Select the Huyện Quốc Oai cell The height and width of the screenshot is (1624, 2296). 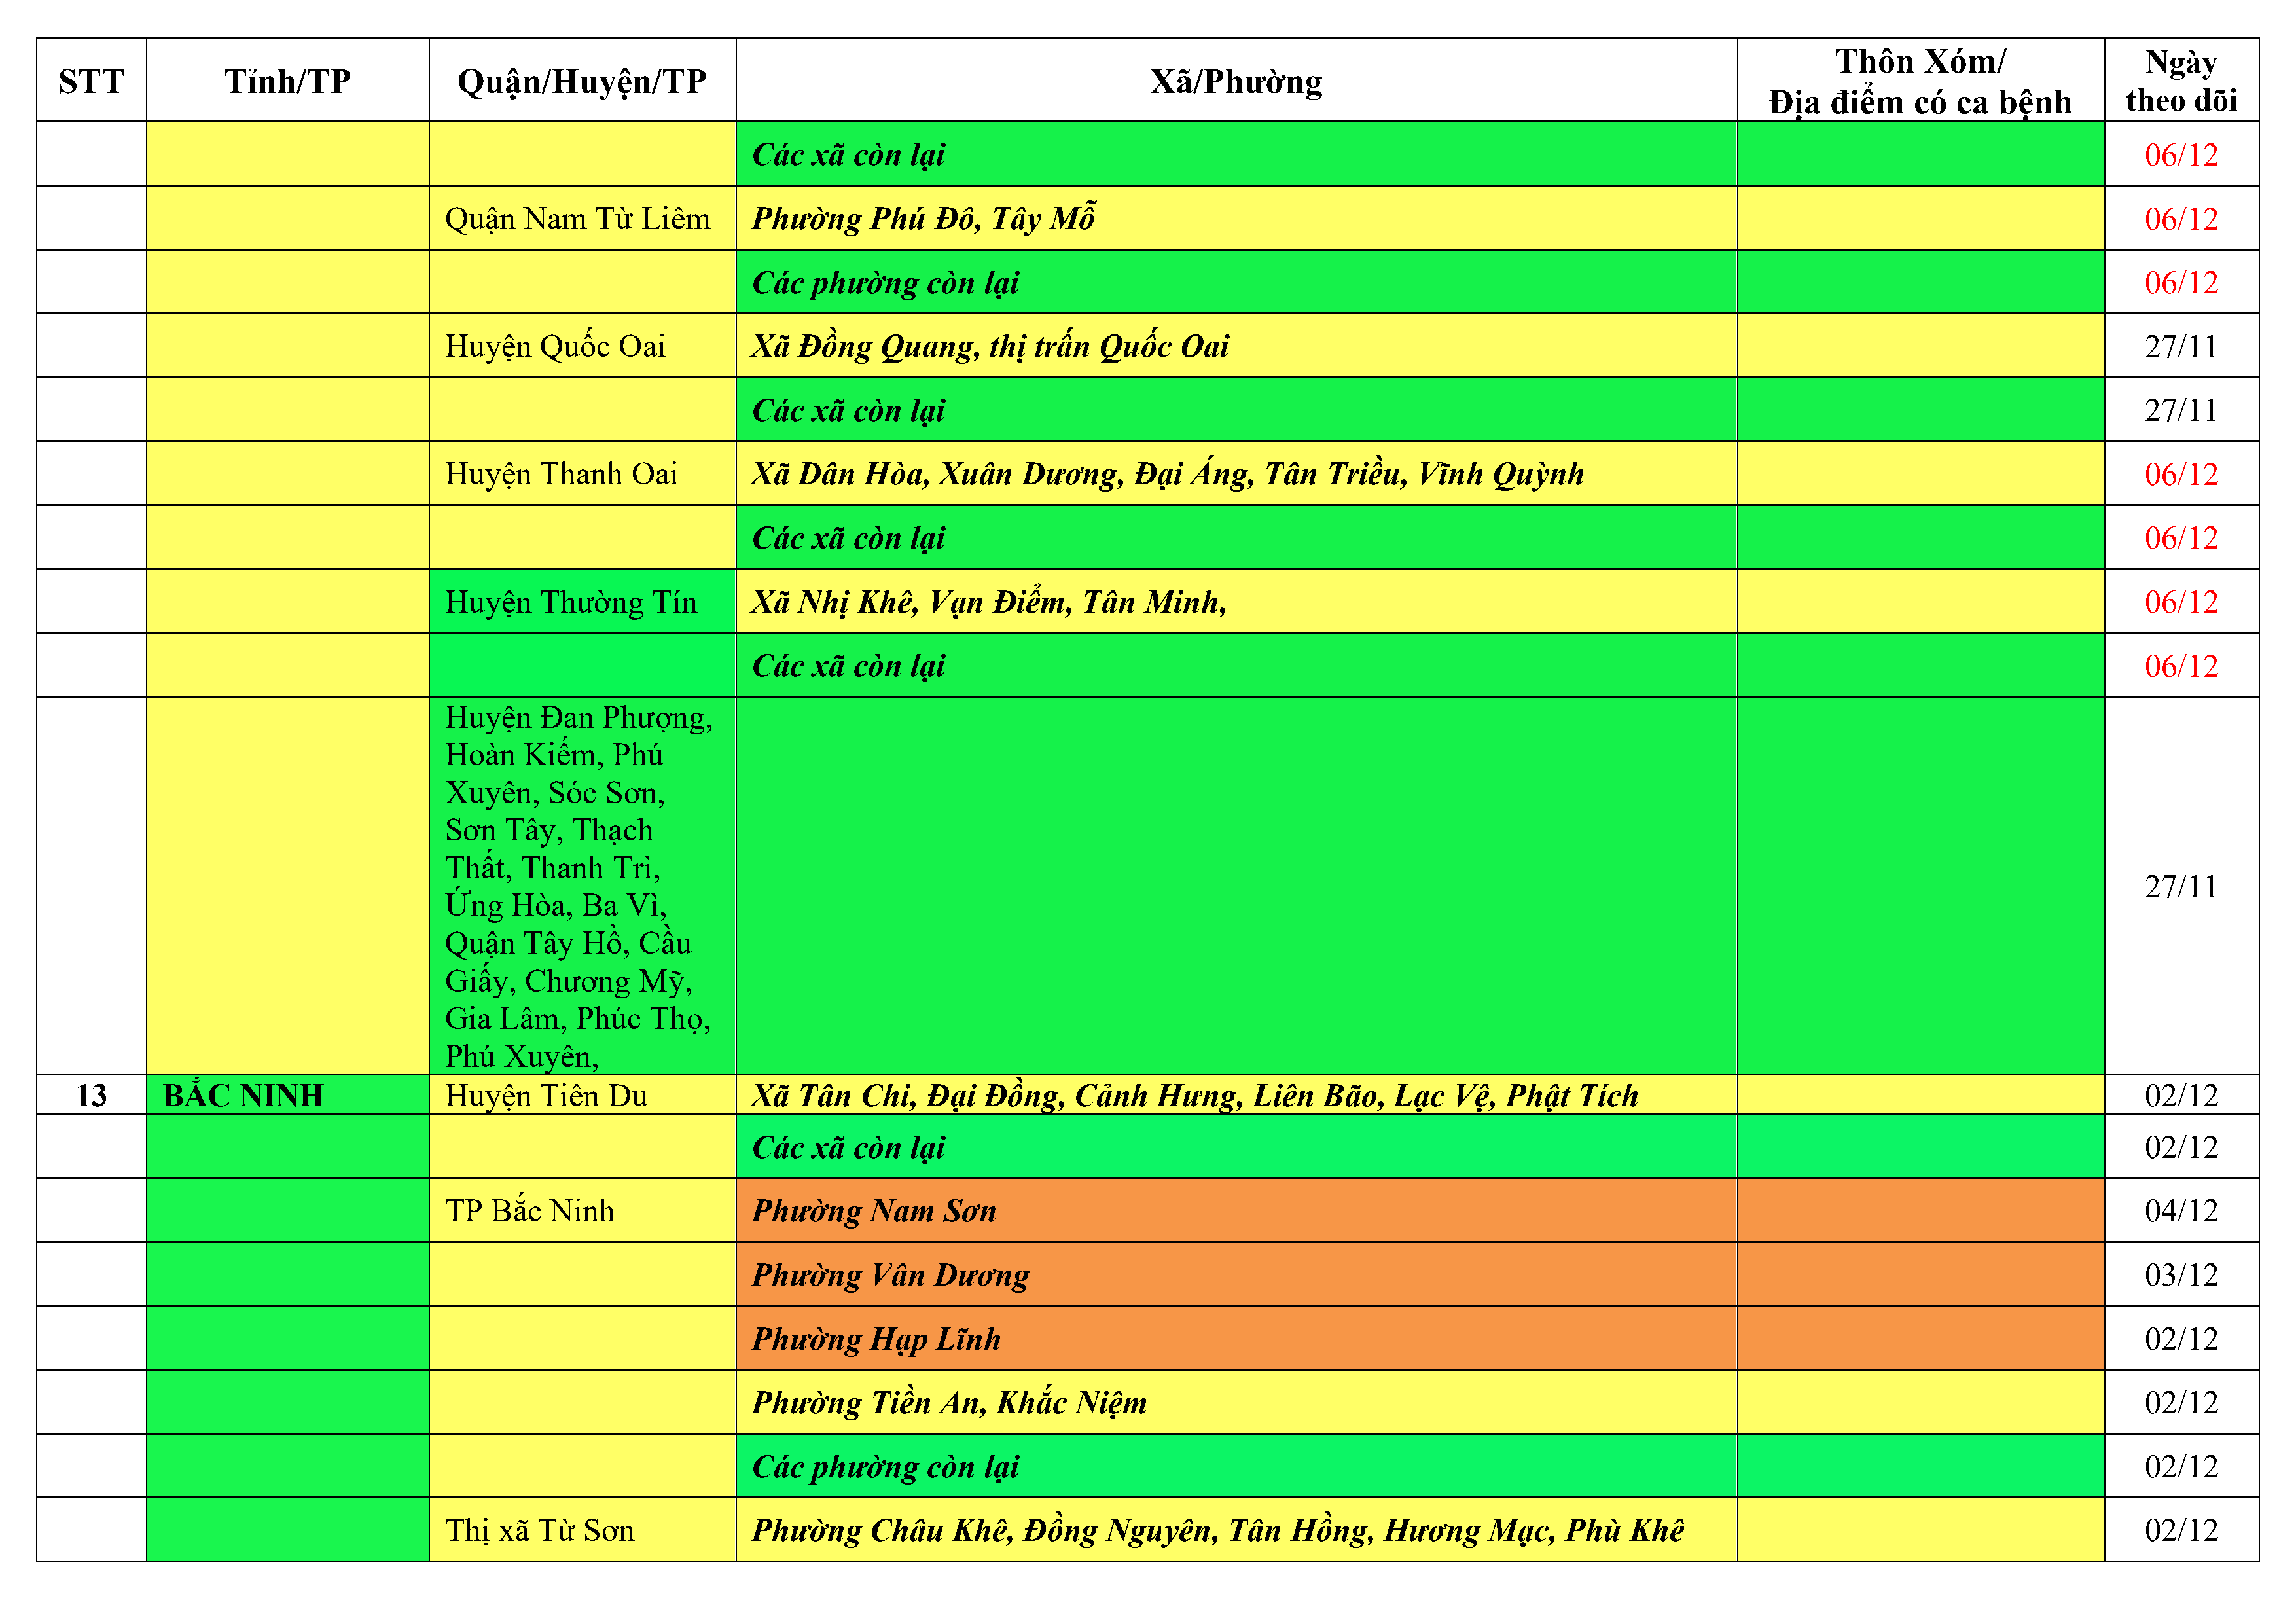(556, 346)
